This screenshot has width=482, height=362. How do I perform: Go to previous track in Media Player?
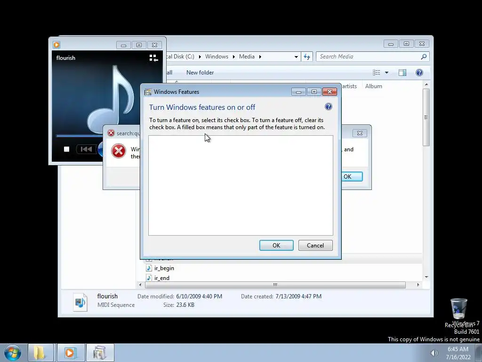pyautogui.click(x=86, y=149)
